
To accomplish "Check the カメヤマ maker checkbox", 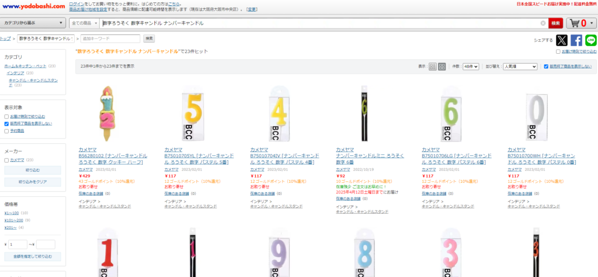I will point(6,160).
